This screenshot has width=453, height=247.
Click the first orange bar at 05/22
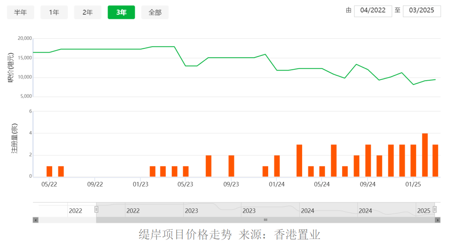pyautogui.click(x=50, y=172)
